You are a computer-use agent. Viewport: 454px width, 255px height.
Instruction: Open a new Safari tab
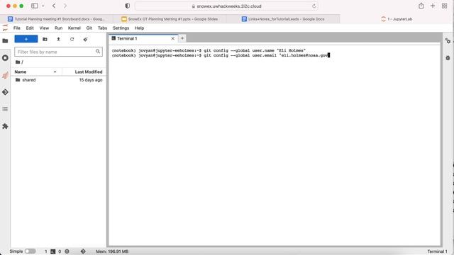[x=433, y=6]
